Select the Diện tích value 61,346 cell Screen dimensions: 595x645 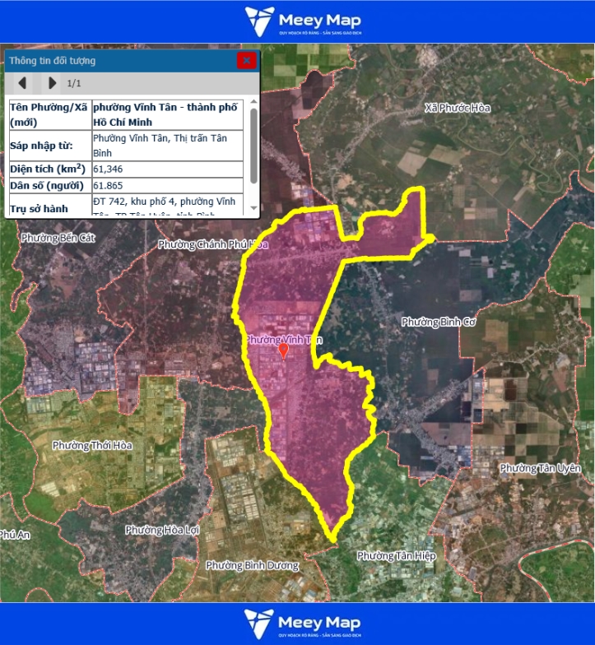167,169
